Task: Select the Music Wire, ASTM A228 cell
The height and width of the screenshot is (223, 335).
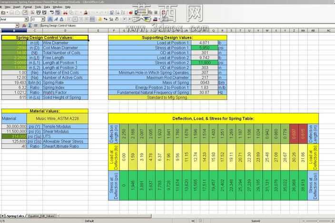Action: tap(57, 118)
